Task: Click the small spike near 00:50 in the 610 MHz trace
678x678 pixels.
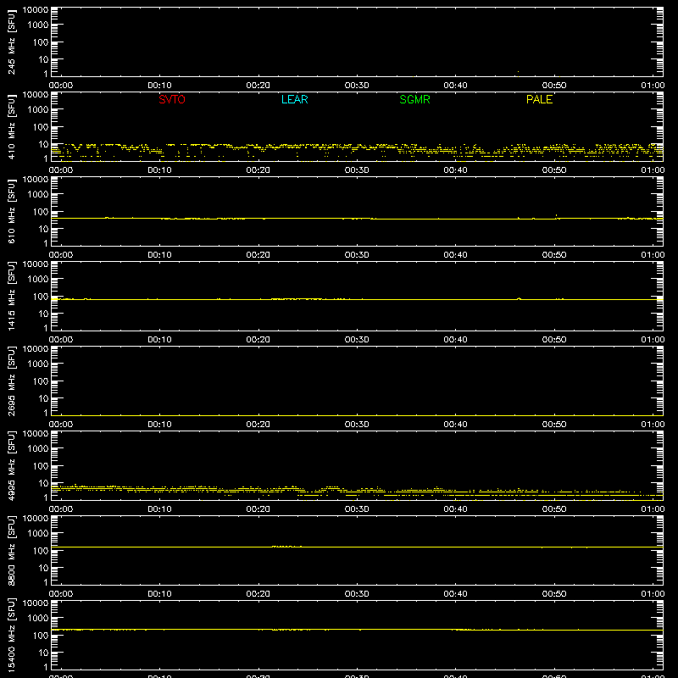Action: tap(556, 217)
